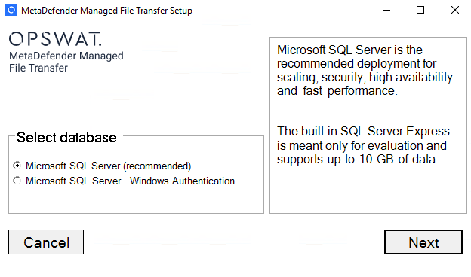Select the Windows Authentication radio button
The width and height of the screenshot is (471, 277).
tap(17, 181)
